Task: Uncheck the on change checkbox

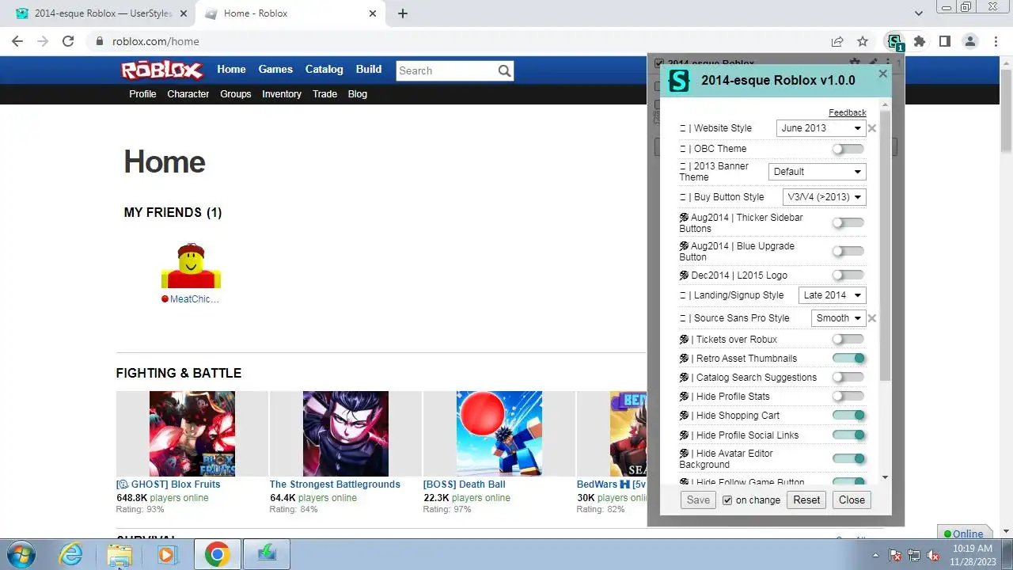Action: point(727,500)
